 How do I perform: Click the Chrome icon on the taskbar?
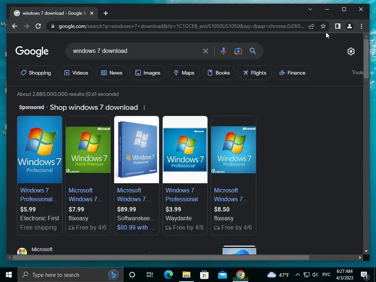[240, 275]
